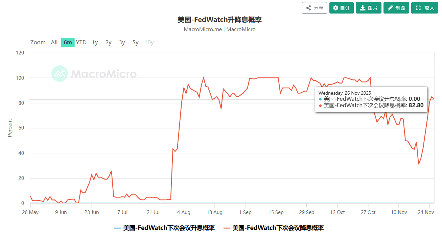Select the 6m zoom range
This screenshot has height=235, width=442.
pos(68,42)
